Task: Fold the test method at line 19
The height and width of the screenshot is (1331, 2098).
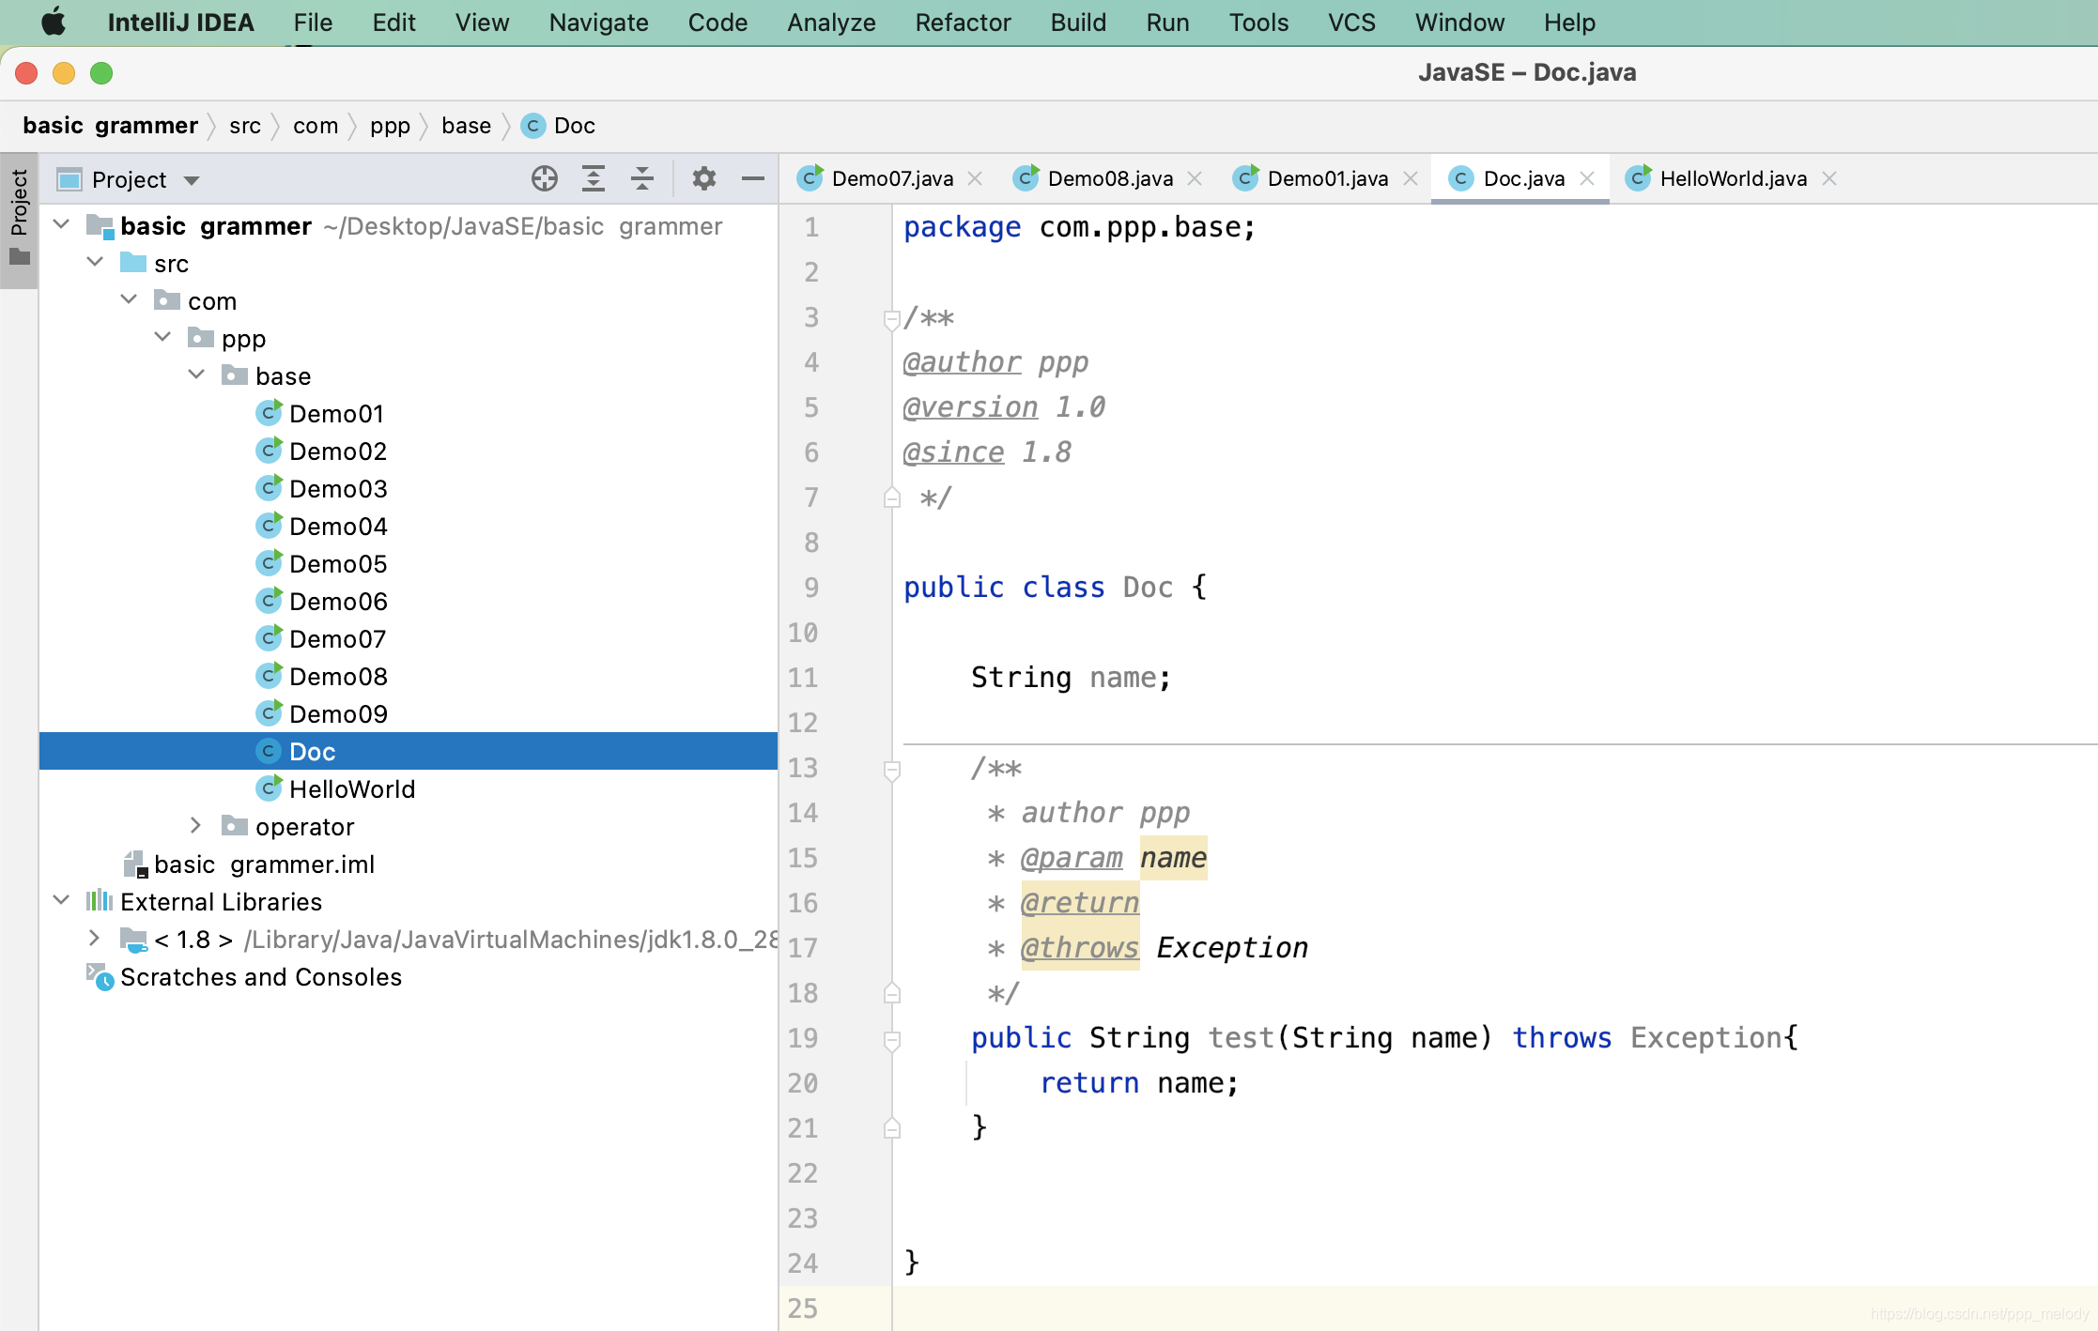Action: coord(892,1040)
